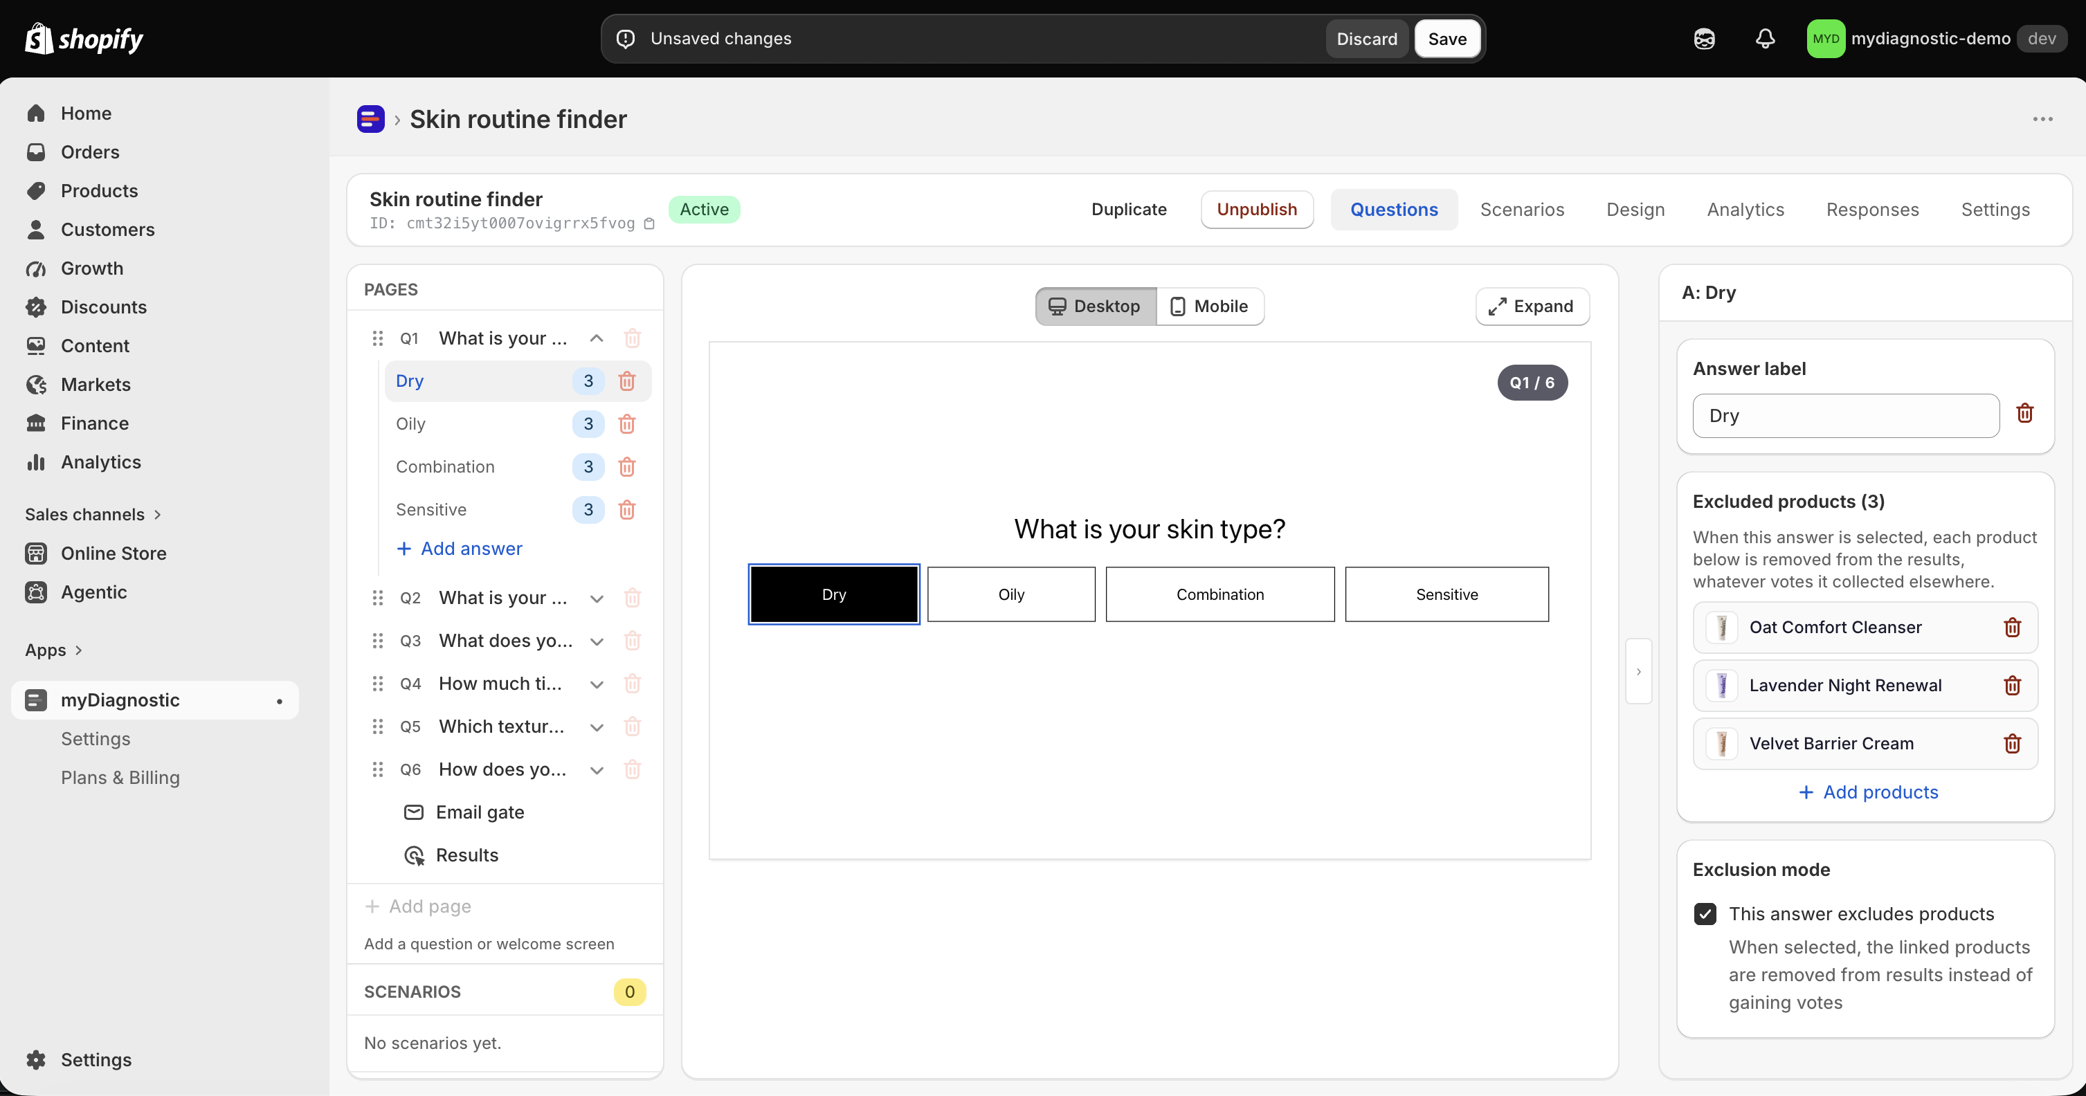Expand the Q6 question
2086x1096 pixels.
pyautogui.click(x=597, y=770)
